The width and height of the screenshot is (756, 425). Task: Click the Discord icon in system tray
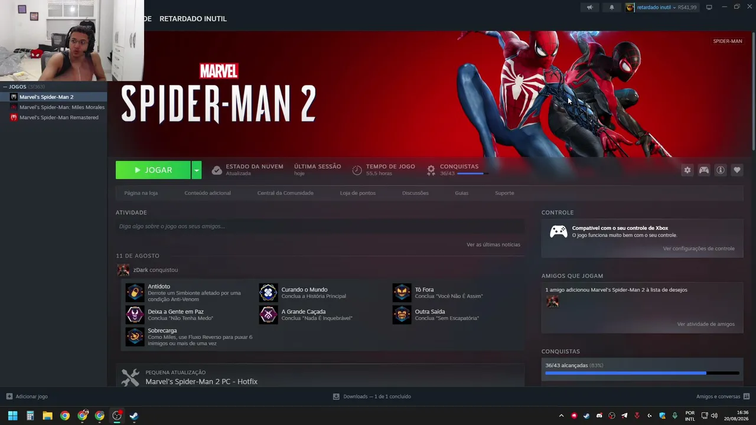(599, 416)
